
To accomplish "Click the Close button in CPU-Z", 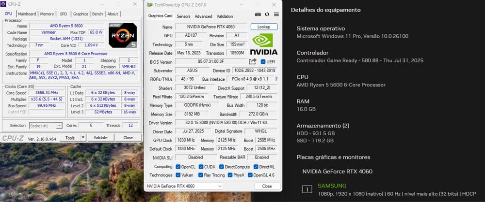I will tap(128, 138).
